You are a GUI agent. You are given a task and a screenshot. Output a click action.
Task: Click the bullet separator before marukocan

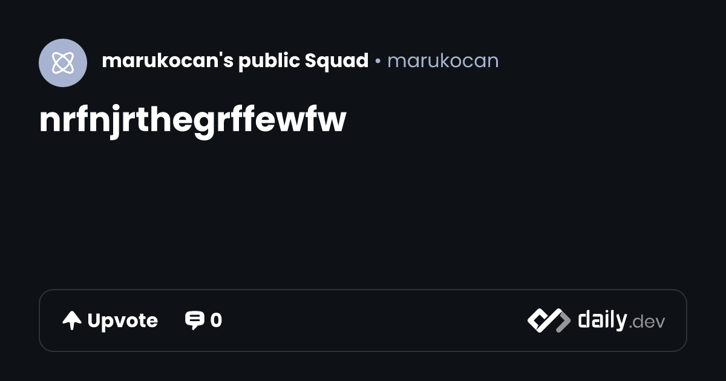point(378,61)
